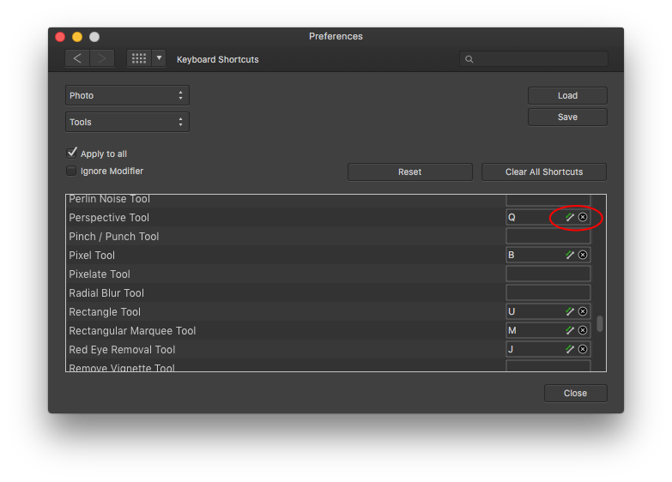Clear the Rectangle Tool shortcut with the X icon

click(x=583, y=311)
